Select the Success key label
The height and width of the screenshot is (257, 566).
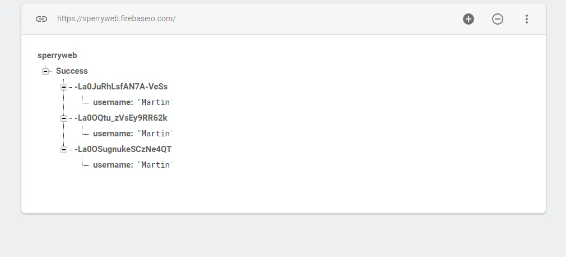point(72,71)
